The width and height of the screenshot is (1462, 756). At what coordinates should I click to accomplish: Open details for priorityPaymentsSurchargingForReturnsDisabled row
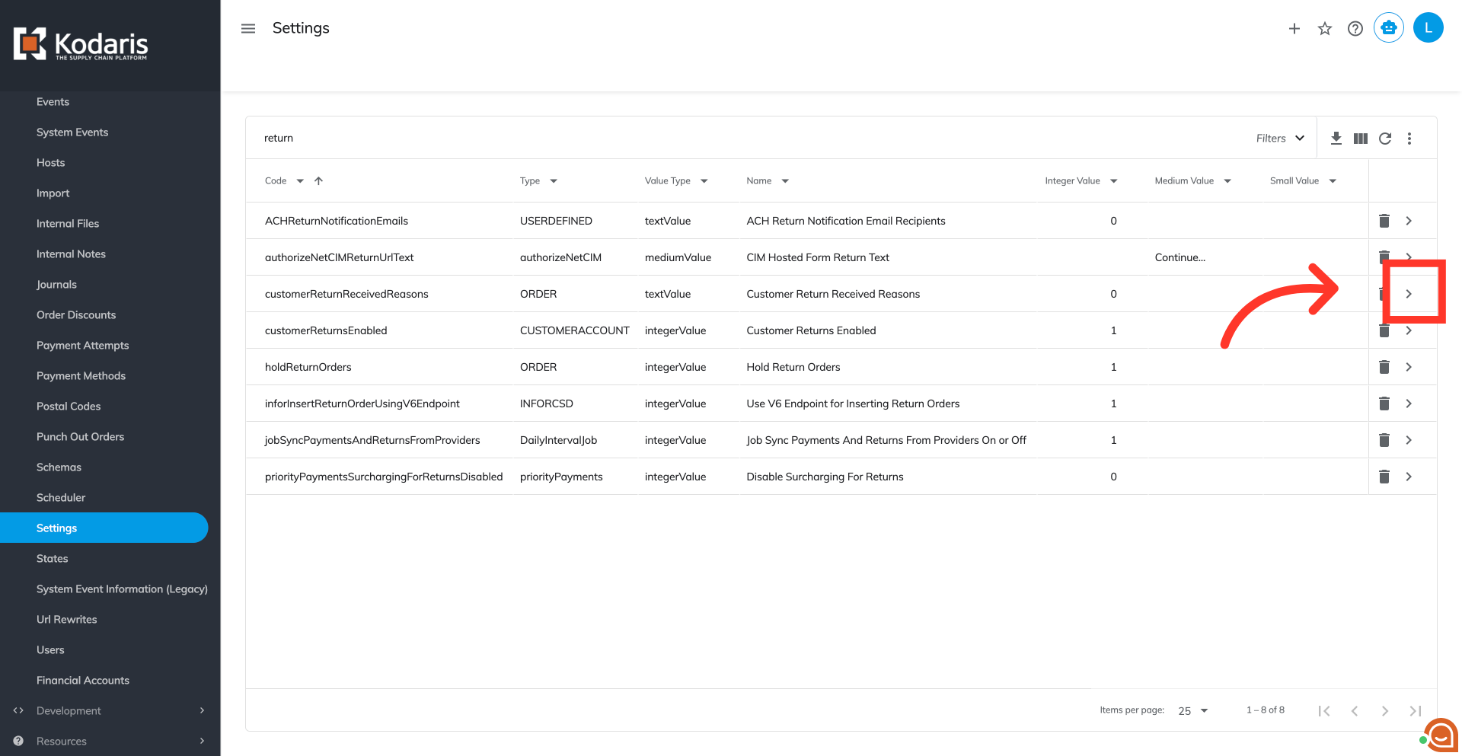tap(1409, 477)
